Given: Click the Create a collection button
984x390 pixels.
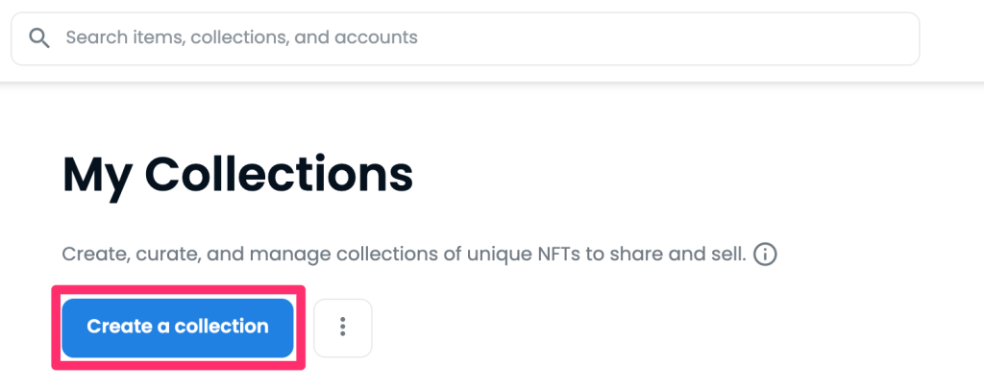Looking at the screenshot, I should click(178, 328).
